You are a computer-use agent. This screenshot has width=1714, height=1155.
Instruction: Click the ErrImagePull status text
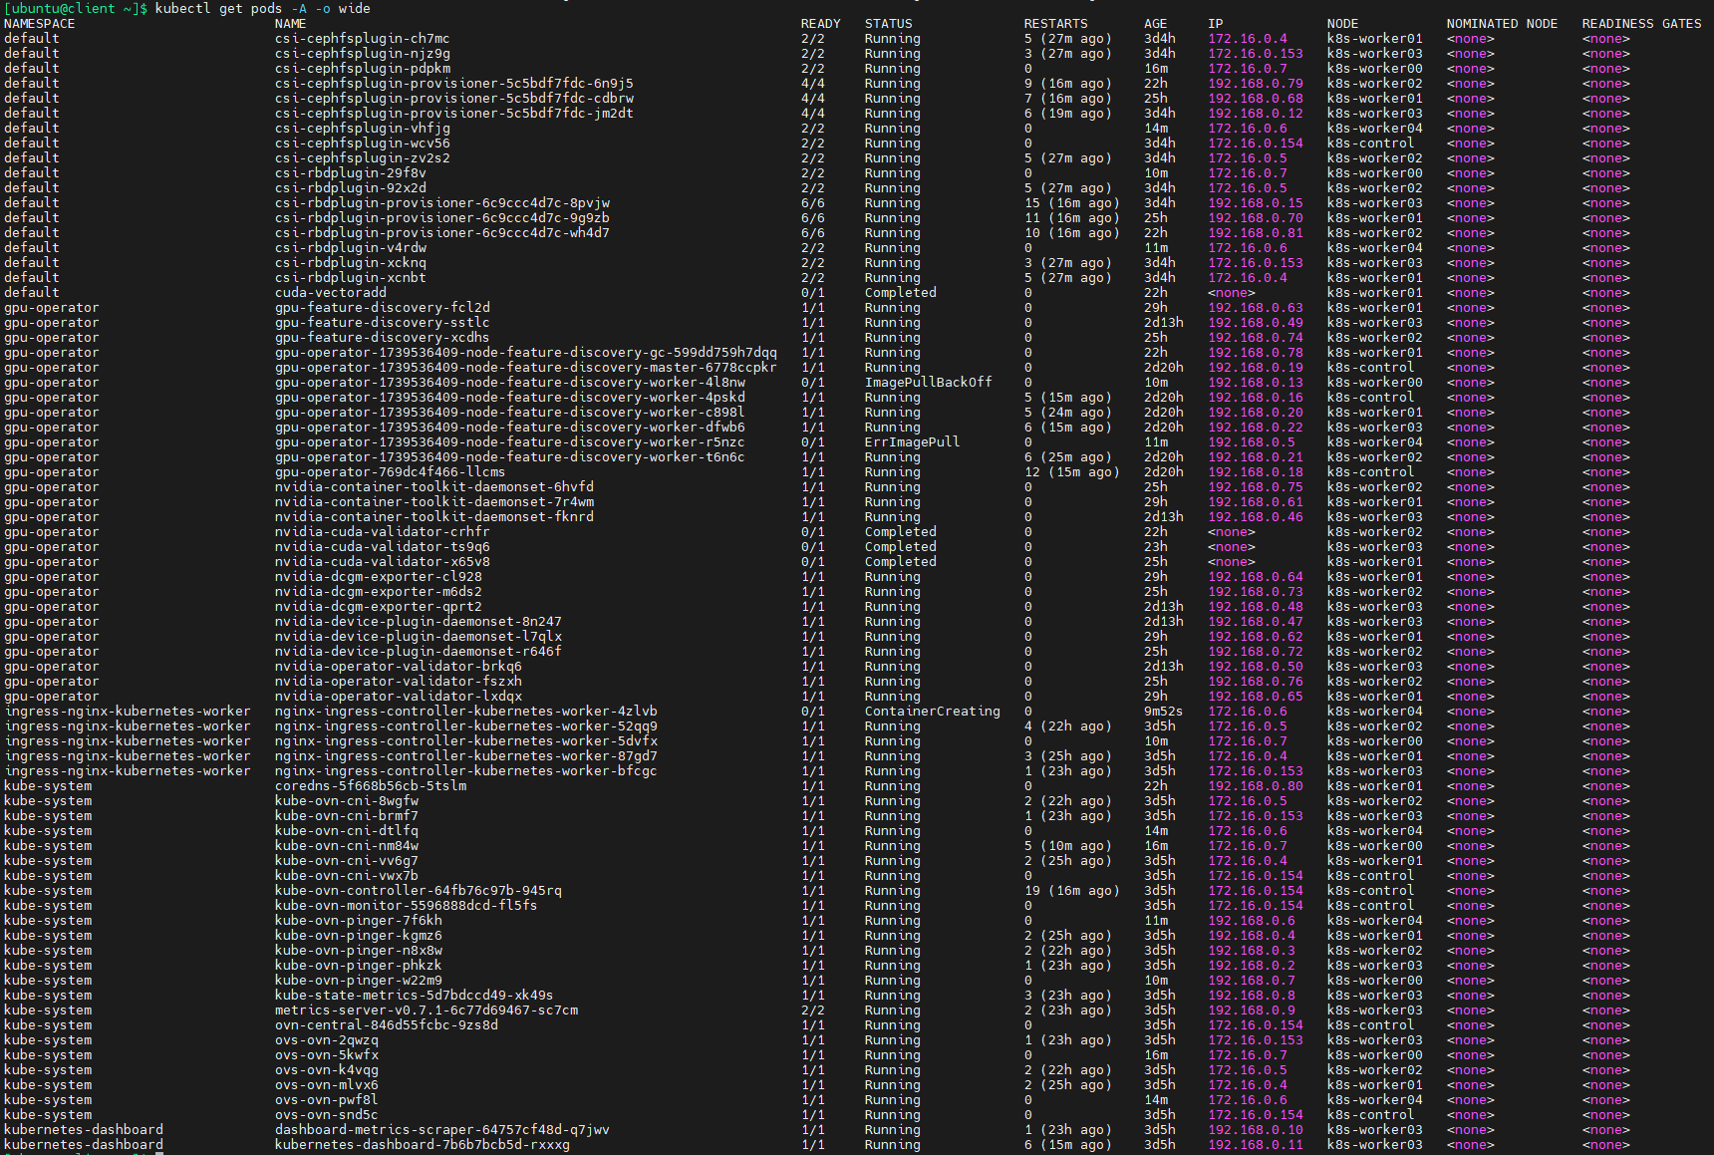pos(912,441)
